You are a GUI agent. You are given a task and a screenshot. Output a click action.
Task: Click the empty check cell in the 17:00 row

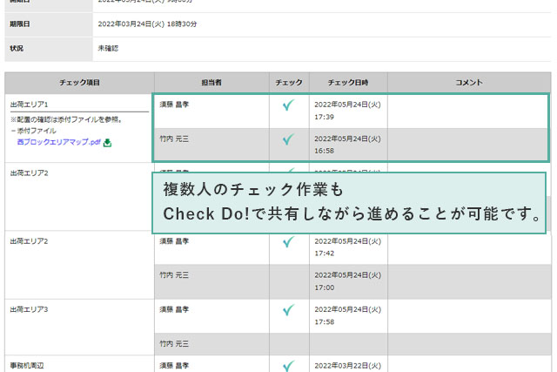coord(289,281)
